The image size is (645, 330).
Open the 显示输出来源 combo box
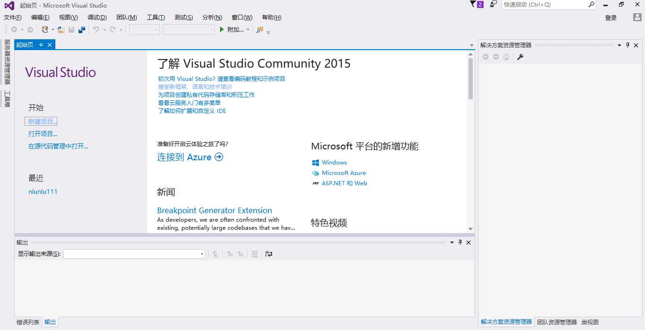tap(134, 254)
